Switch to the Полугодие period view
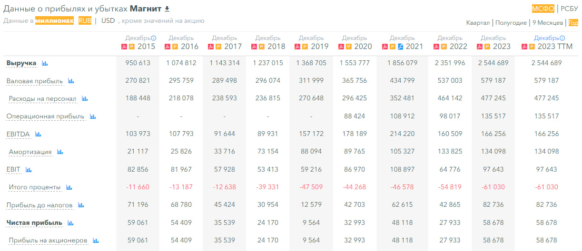This screenshot has width=582, height=251. (511, 23)
